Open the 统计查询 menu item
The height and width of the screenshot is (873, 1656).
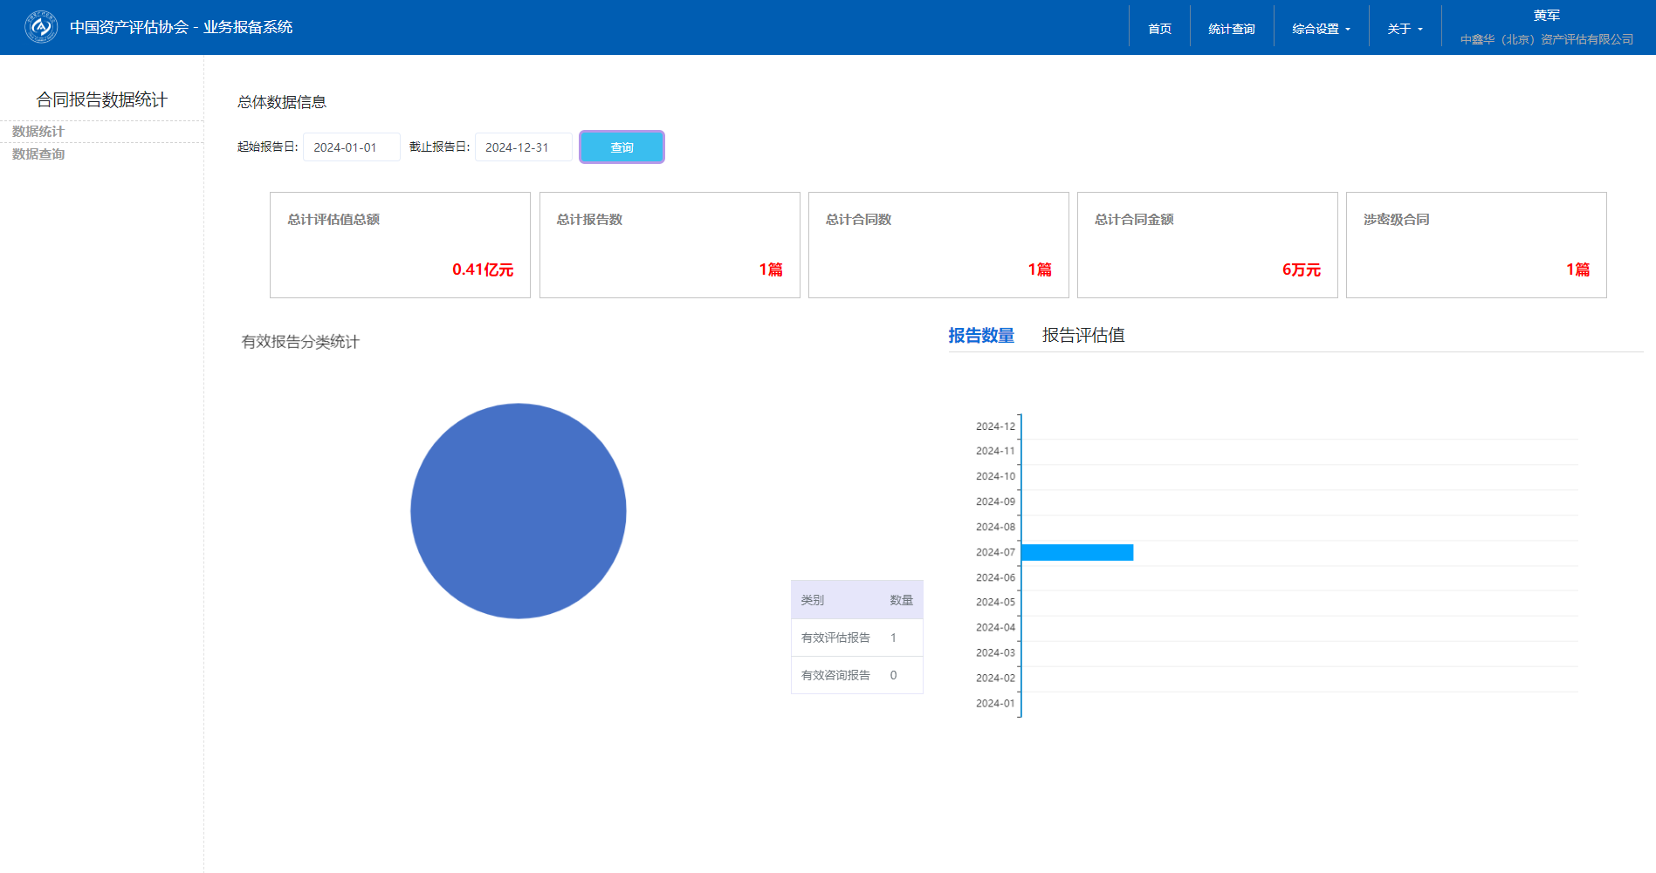(x=1231, y=29)
